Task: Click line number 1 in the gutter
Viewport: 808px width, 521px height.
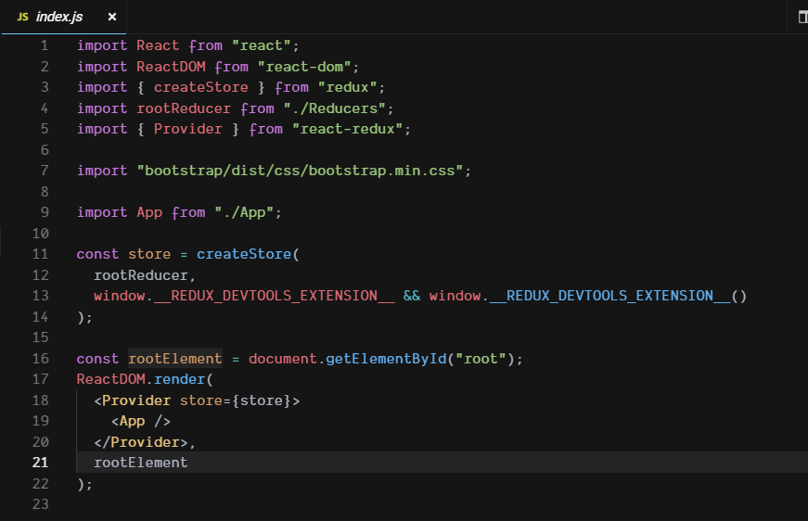Action: click(x=45, y=45)
